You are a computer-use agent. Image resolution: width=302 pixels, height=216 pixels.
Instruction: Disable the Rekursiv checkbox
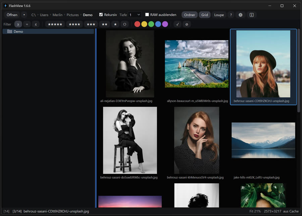click(x=101, y=15)
